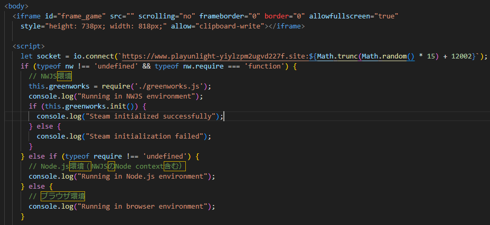Click "Steam initialized successfully" string
Image resolution: width=490 pixels, height=225 pixels.
(x=150, y=116)
